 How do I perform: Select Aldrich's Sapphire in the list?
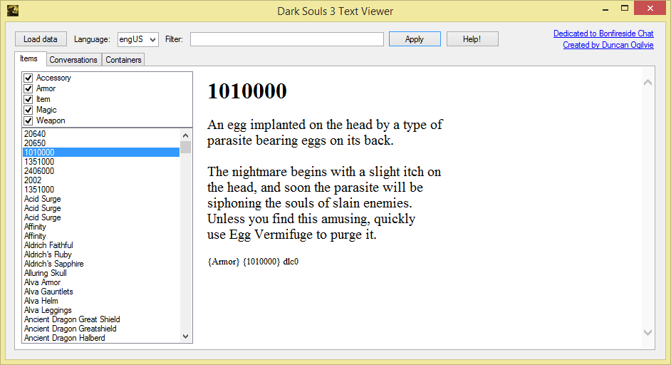click(x=101, y=264)
